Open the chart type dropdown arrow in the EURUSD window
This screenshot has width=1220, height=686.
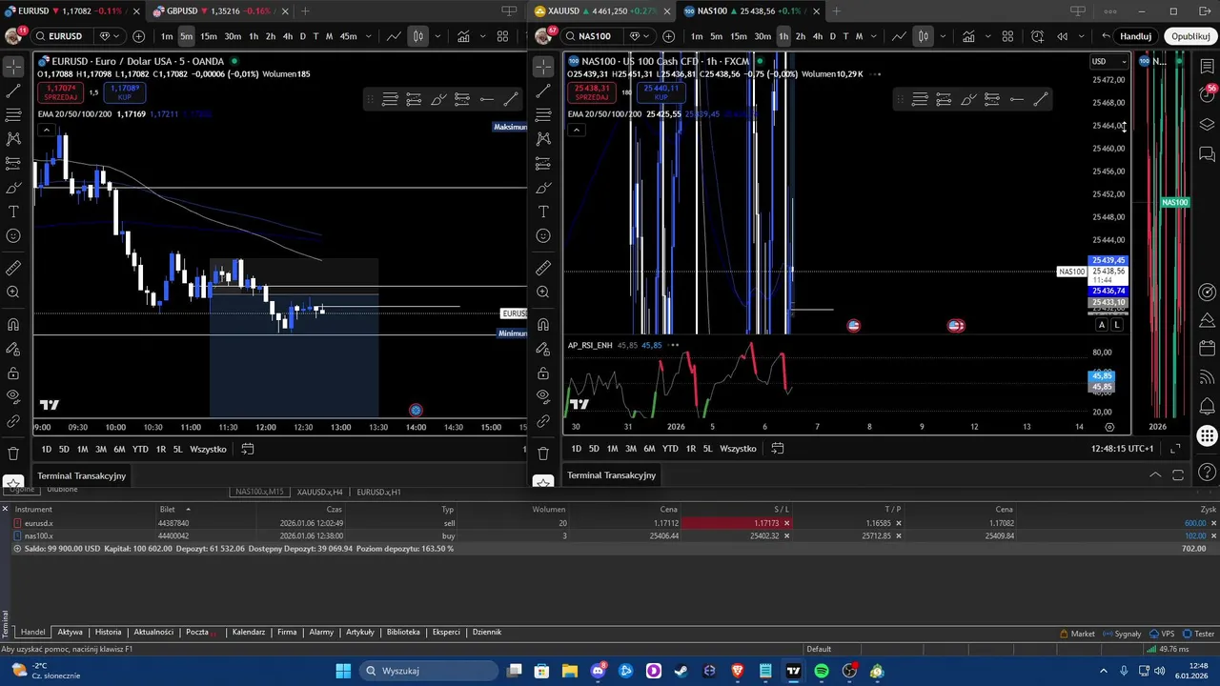click(x=437, y=36)
